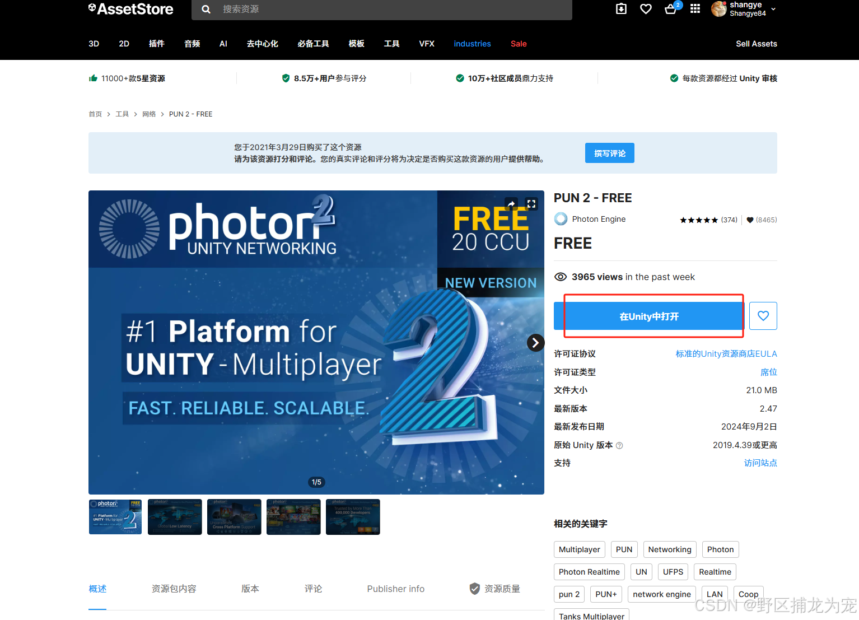859x620 pixels.
Task: Switch to the 评论 tab
Action: pyautogui.click(x=313, y=589)
